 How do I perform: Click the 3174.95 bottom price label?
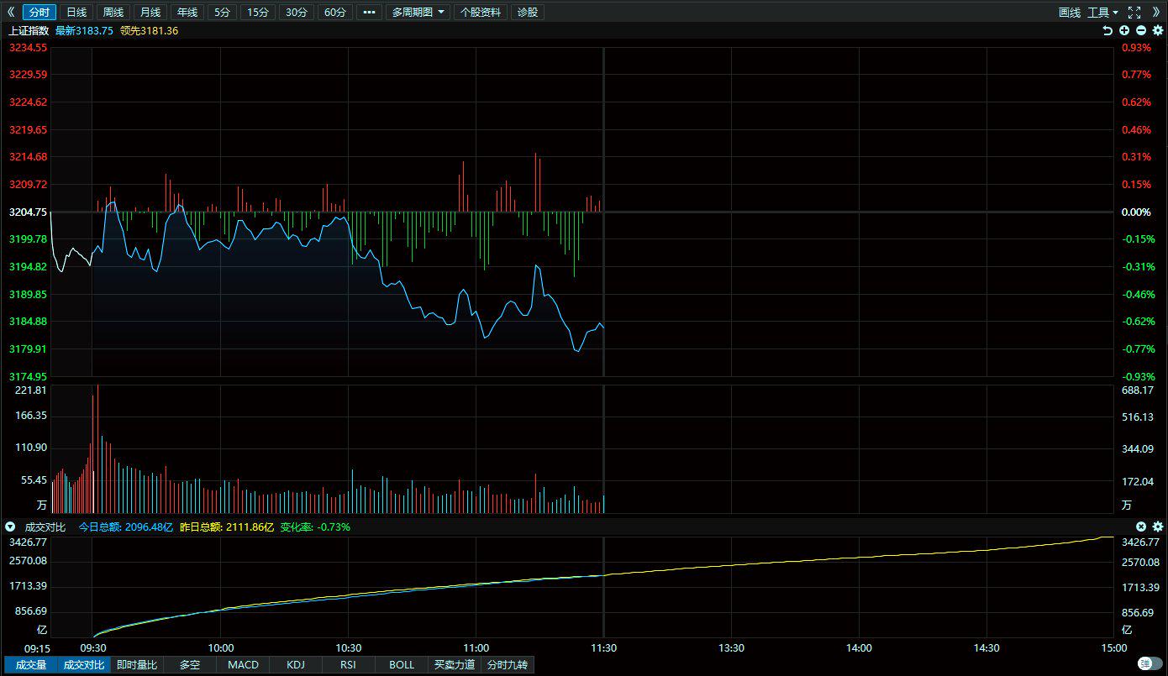click(x=28, y=376)
